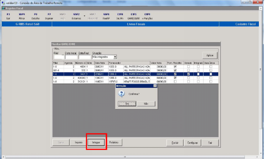Click the vertical scrollbar on right

261,69
